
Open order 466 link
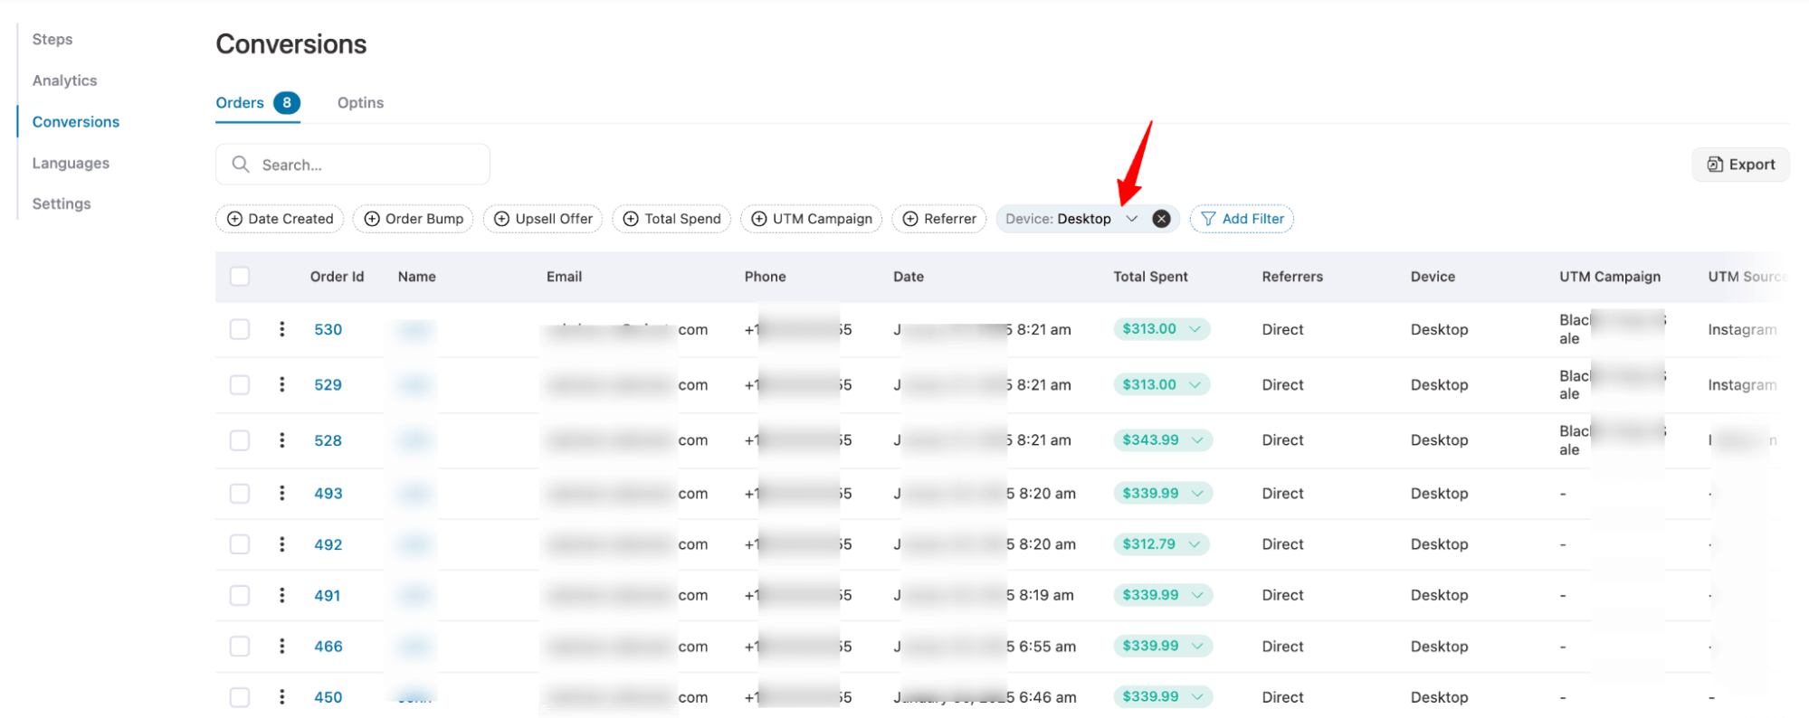tap(328, 646)
